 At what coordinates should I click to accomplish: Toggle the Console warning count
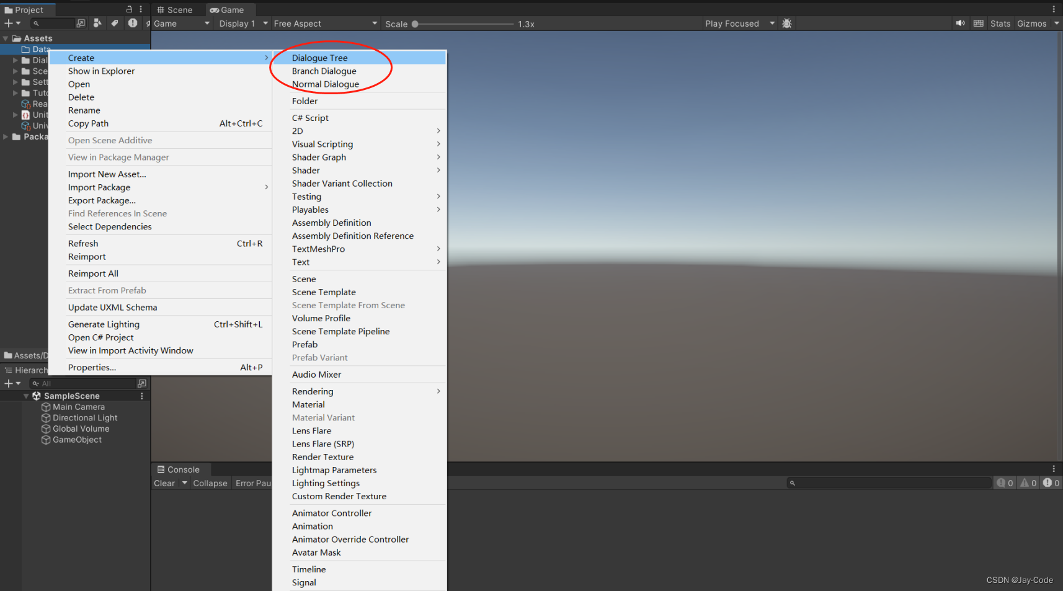[1028, 483]
